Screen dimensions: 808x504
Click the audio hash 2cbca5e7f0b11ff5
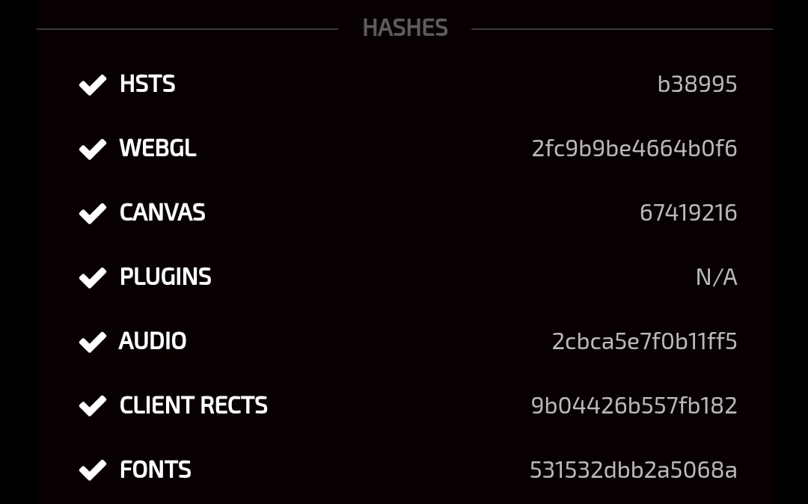click(645, 341)
